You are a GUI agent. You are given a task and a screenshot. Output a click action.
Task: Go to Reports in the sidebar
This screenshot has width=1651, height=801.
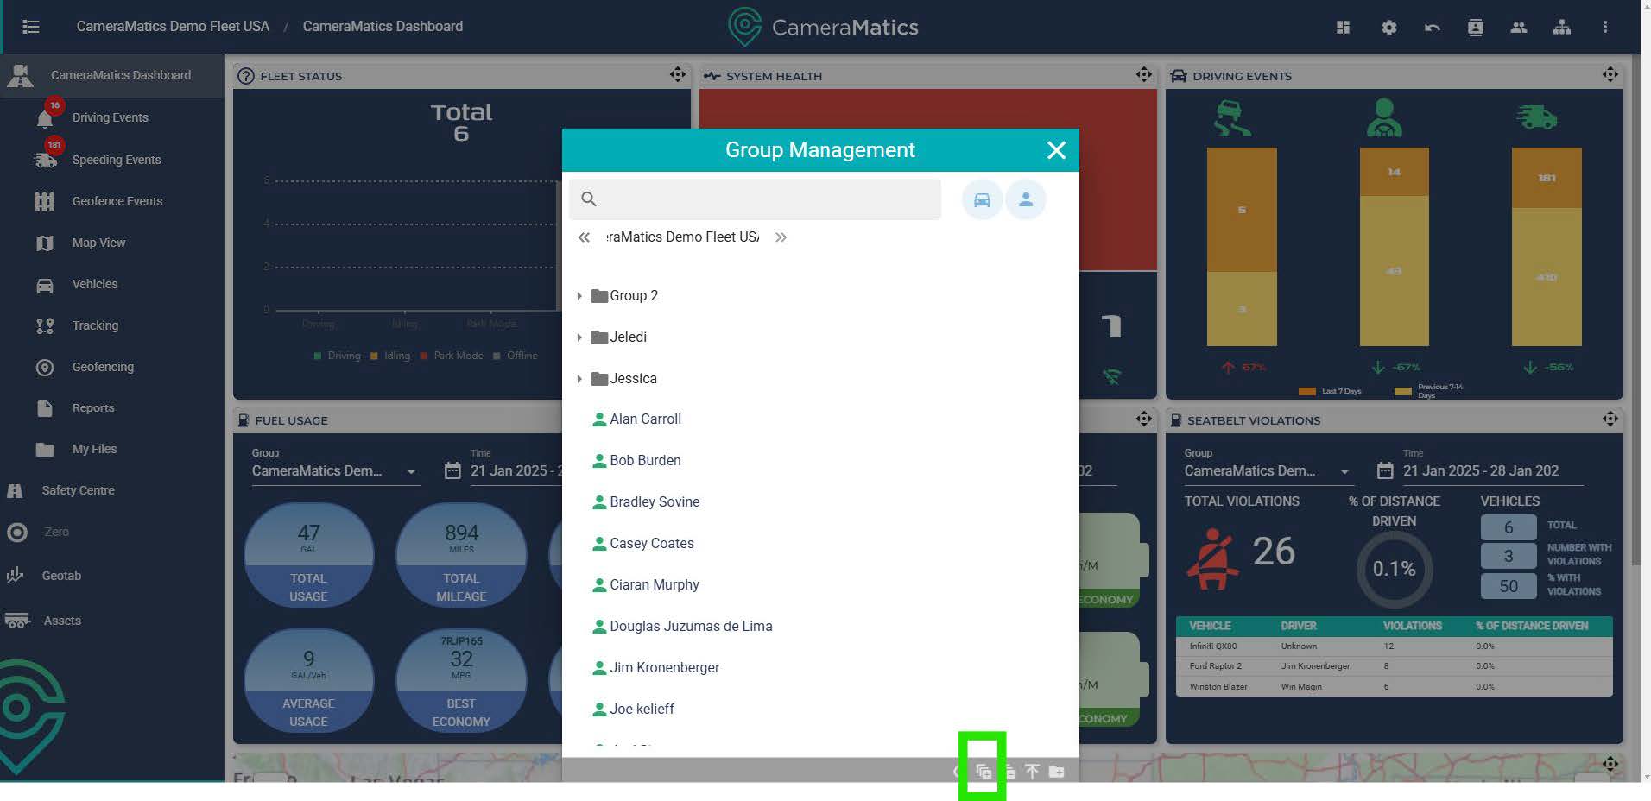92,408
